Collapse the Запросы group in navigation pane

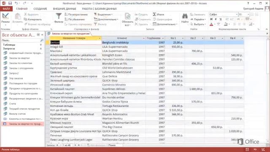[41, 49]
